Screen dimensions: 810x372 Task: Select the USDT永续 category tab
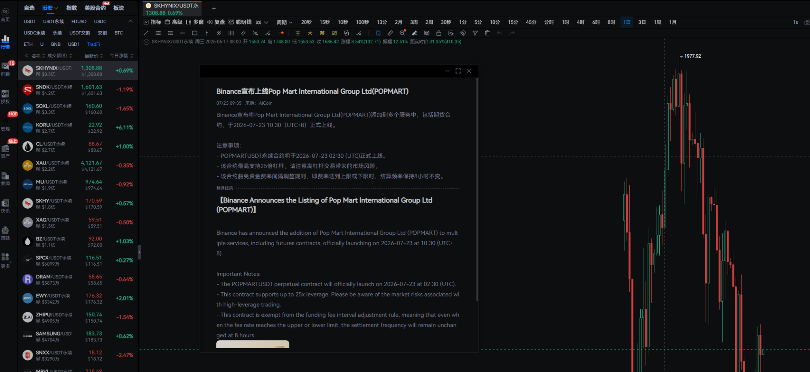[53, 22]
